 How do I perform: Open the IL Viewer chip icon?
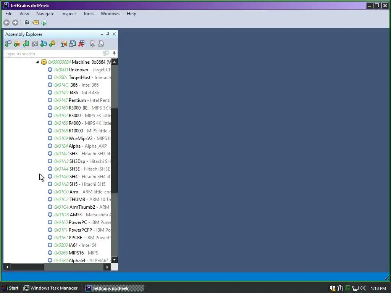pyautogui.click(x=27, y=23)
